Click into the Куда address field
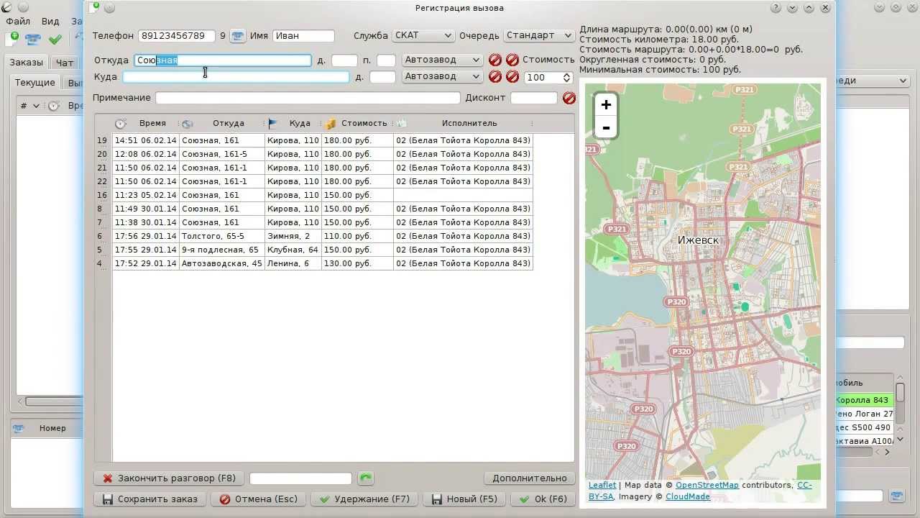Screen dimensions: 920x518 click(236, 77)
